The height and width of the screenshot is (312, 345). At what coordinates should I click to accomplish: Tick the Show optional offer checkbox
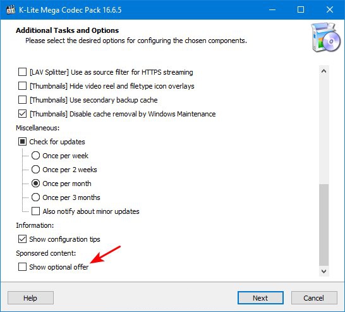(x=22, y=267)
